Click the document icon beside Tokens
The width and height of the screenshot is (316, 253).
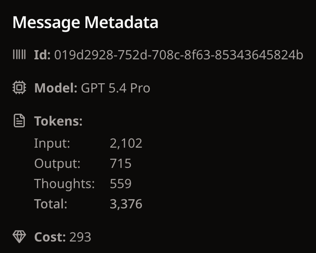coord(19,121)
